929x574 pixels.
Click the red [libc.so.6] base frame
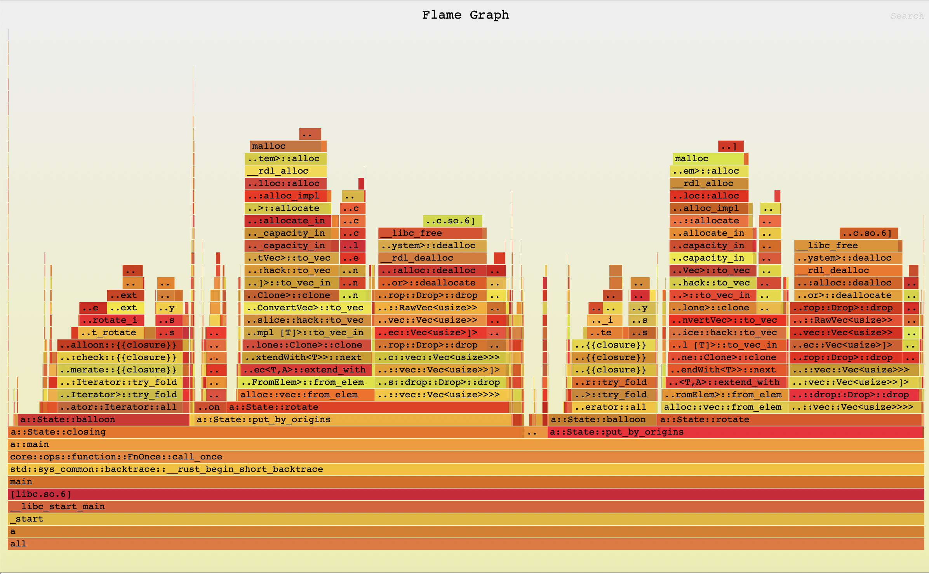tap(465, 494)
